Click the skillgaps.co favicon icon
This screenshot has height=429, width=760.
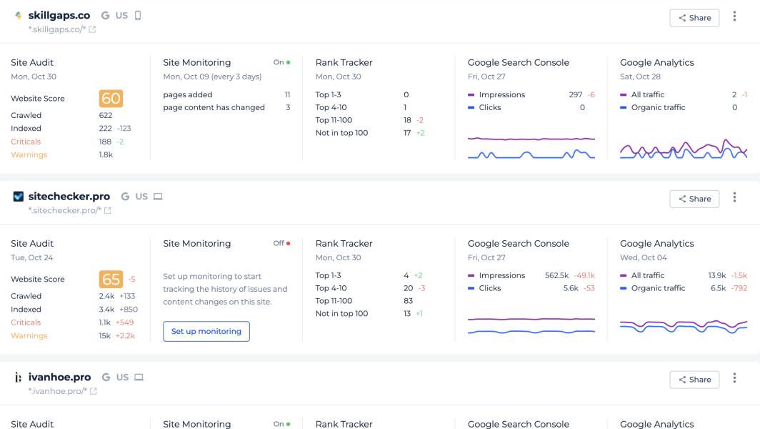[19, 16]
